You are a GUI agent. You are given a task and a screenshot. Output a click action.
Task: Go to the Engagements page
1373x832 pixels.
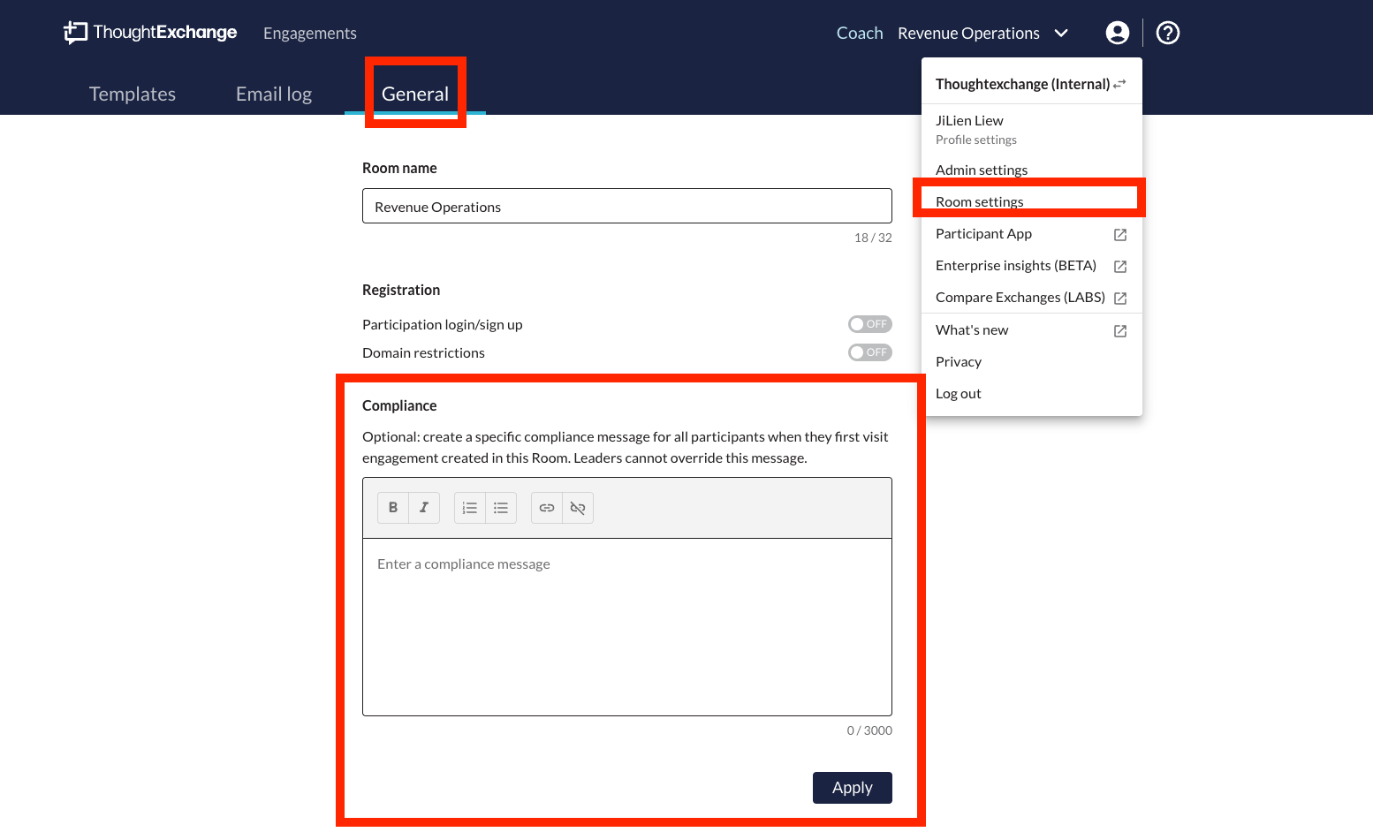click(x=310, y=34)
